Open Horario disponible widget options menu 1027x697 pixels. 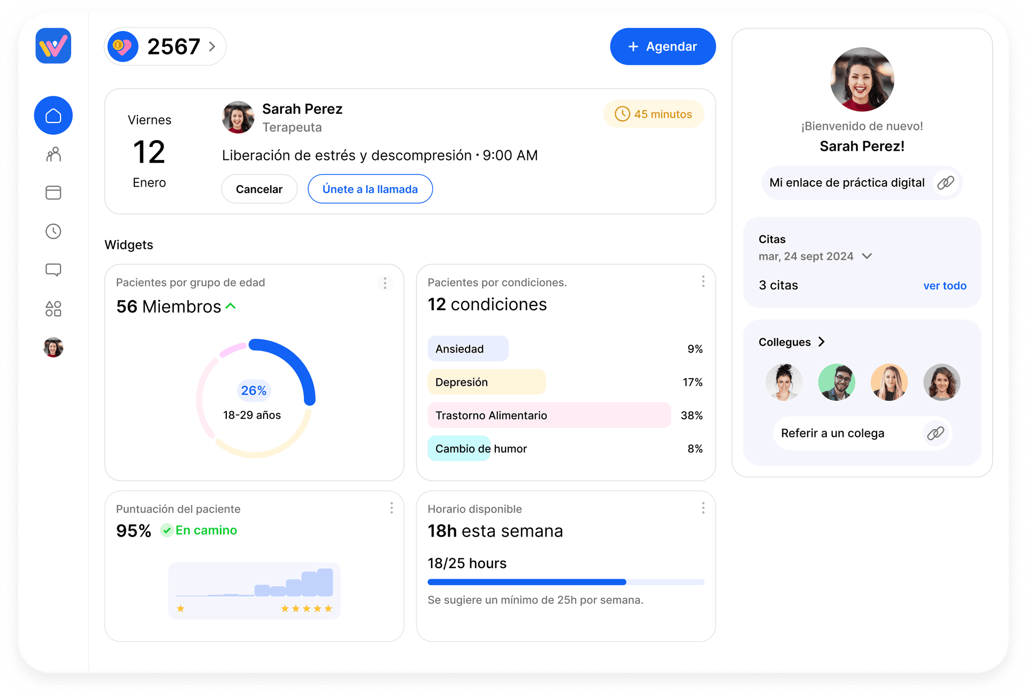tap(703, 508)
